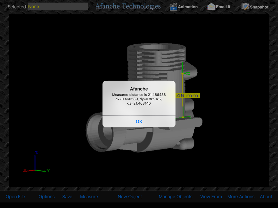Click the XYZ axis orientation indicator
The width and height of the screenshot is (278, 208).
pyautogui.click(x=36, y=162)
